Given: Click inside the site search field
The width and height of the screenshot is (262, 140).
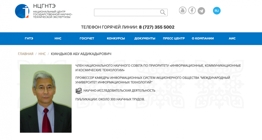Looking at the screenshot, I should [x=127, y=13].
